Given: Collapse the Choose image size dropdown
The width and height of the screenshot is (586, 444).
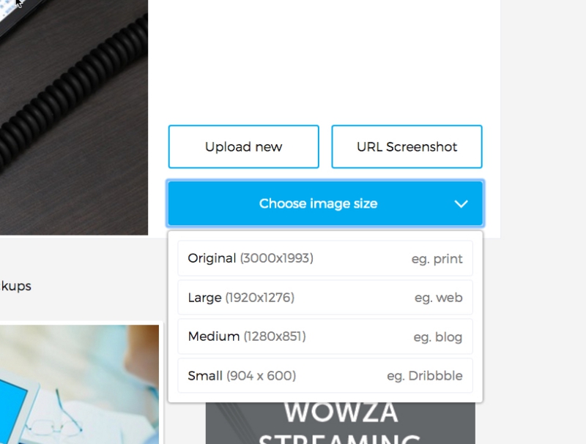Looking at the screenshot, I should (318, 203).
